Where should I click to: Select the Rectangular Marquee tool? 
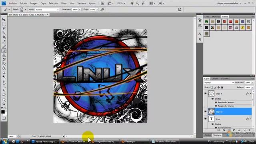(x=4, y=24)
